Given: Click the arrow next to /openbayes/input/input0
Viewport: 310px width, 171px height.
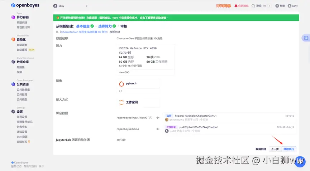Looking at the screenshot, I should 158,118.
